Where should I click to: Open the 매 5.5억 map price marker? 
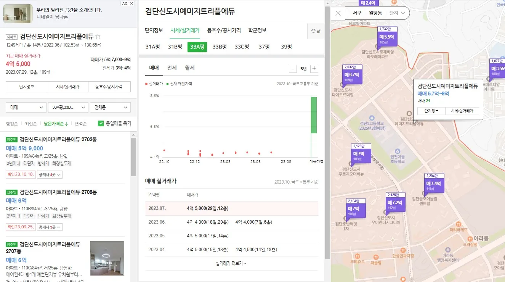click(x=386, y=37)
